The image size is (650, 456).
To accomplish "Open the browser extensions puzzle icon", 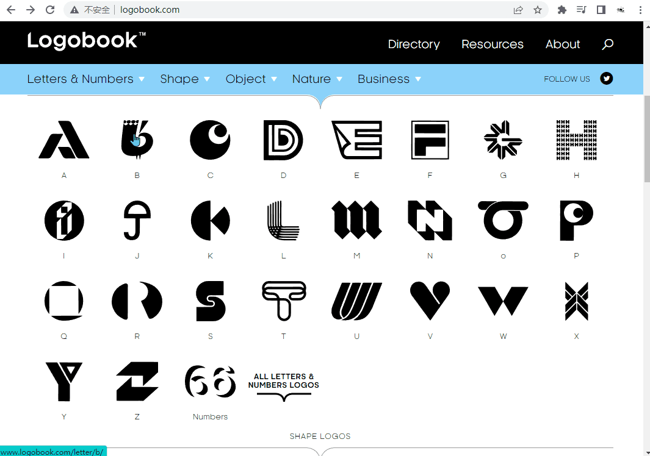I will (562, 10).
